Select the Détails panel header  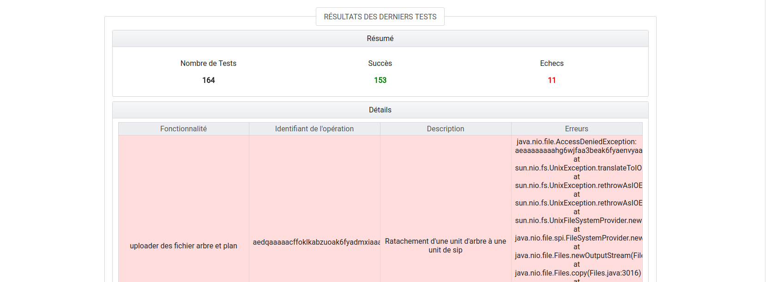pos(380,110)
